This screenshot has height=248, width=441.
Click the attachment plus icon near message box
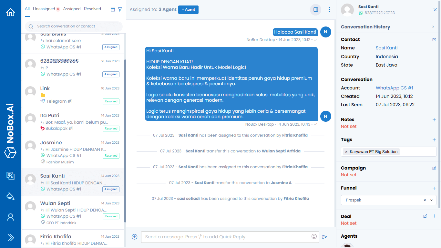coord(134,237)
